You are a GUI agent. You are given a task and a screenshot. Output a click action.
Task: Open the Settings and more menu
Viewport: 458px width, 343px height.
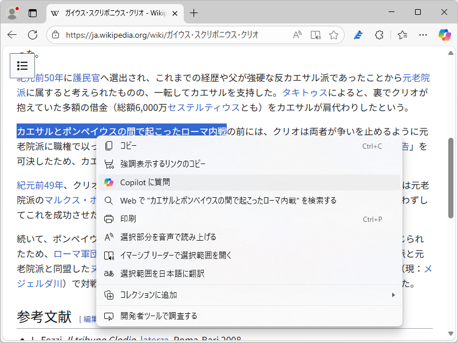(423, 35)
